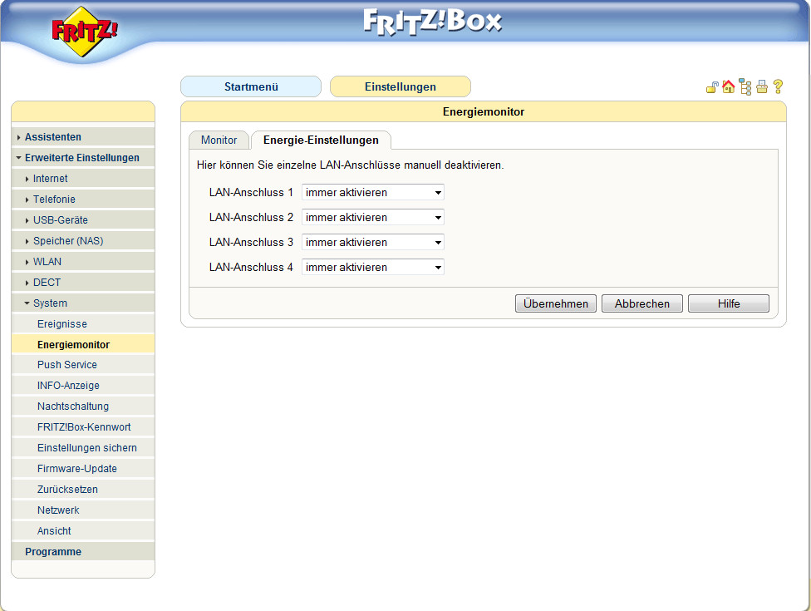This screenshot has height=611, width=811.
Task: Click the Hilfe button
Action: click(728, 303)
